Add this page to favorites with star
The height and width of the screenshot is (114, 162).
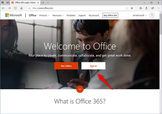coord(132,8)
